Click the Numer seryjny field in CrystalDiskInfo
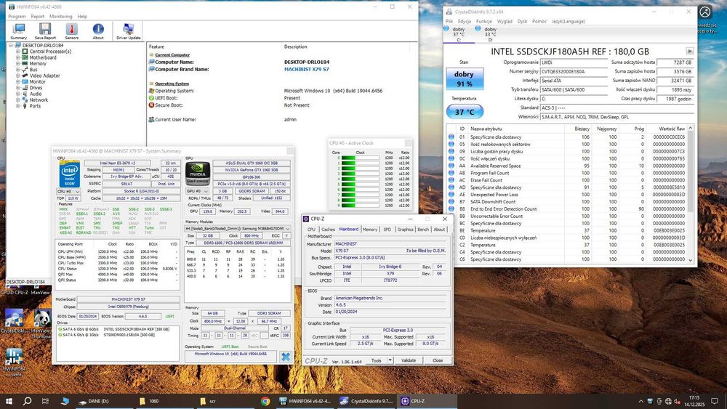The height and width of the screenshot is (409, 727). pos(574,71)
